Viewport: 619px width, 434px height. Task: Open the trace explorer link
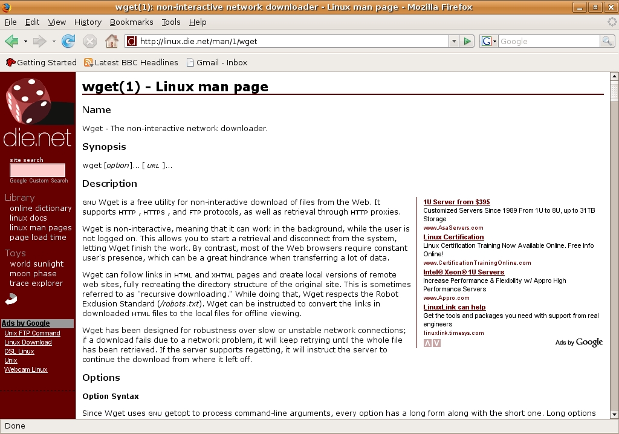36,283
